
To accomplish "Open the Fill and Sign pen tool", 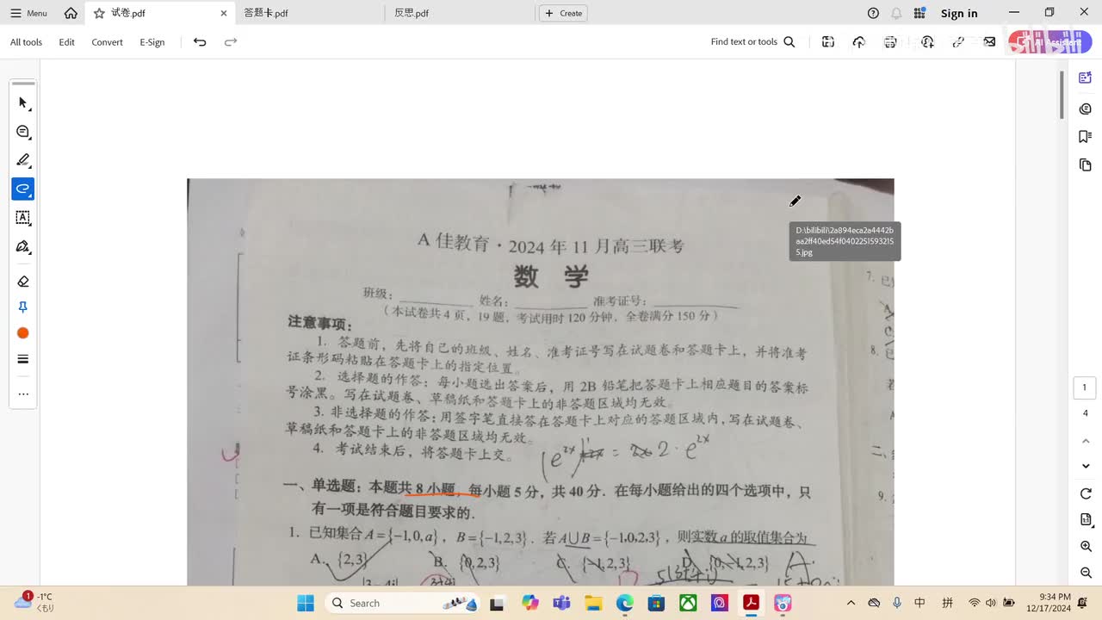I will tap(23, 247).
